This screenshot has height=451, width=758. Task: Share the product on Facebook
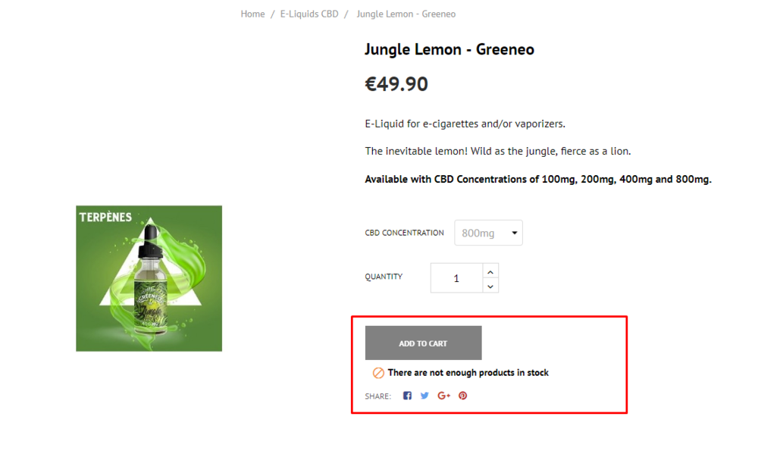[x=407, y=396]
